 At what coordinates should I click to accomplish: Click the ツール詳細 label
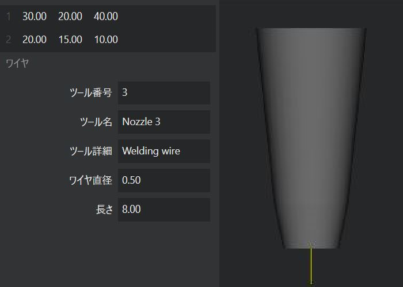[91, 151]
